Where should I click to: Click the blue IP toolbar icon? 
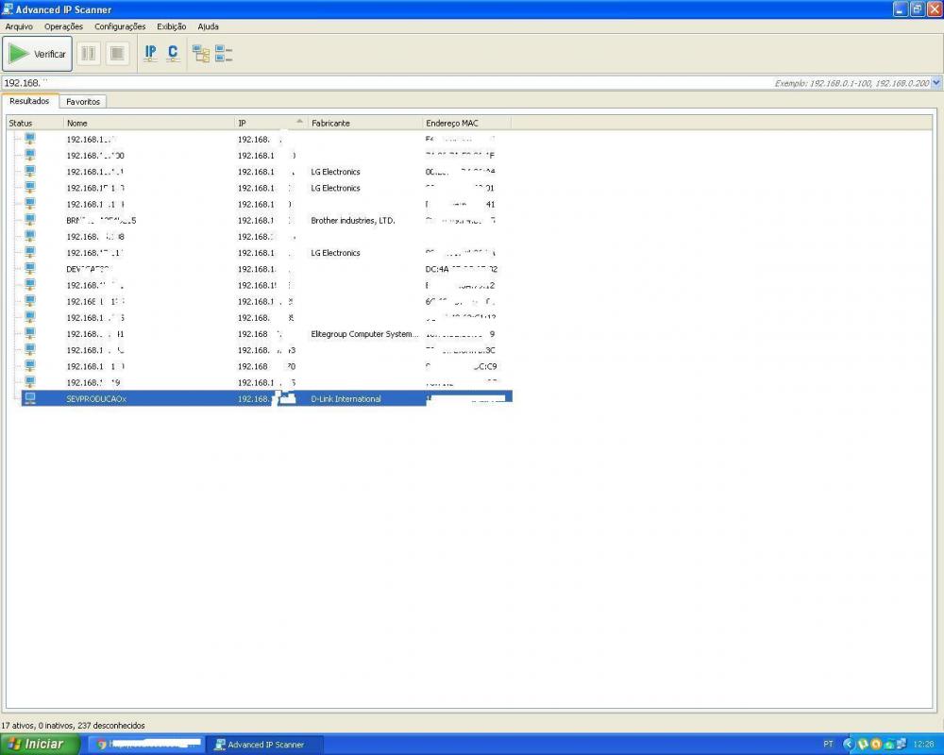point(150,54)
